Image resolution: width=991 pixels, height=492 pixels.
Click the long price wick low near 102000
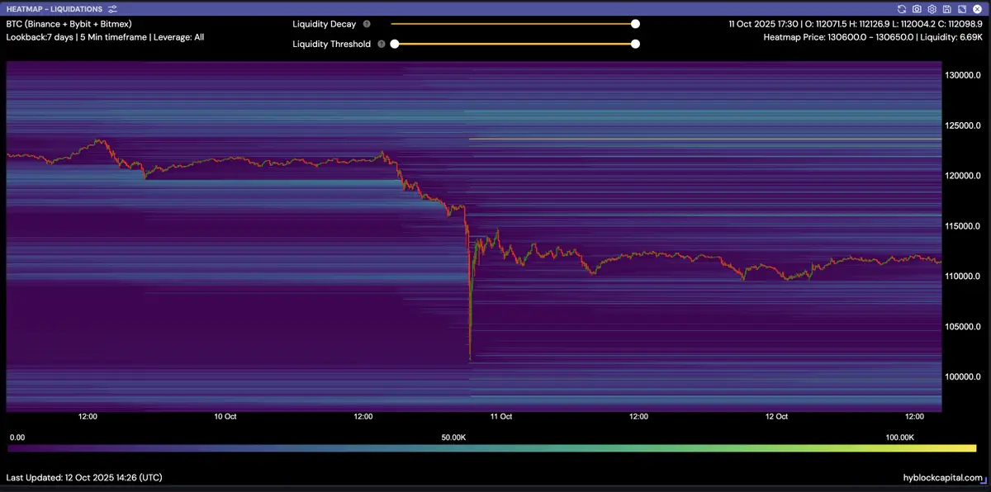point(470,357)
